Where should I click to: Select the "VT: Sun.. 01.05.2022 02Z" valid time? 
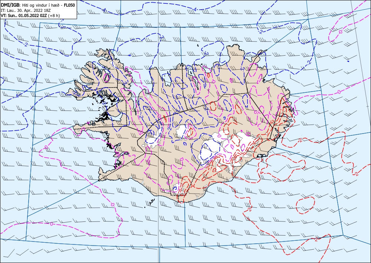coord(24,16)
